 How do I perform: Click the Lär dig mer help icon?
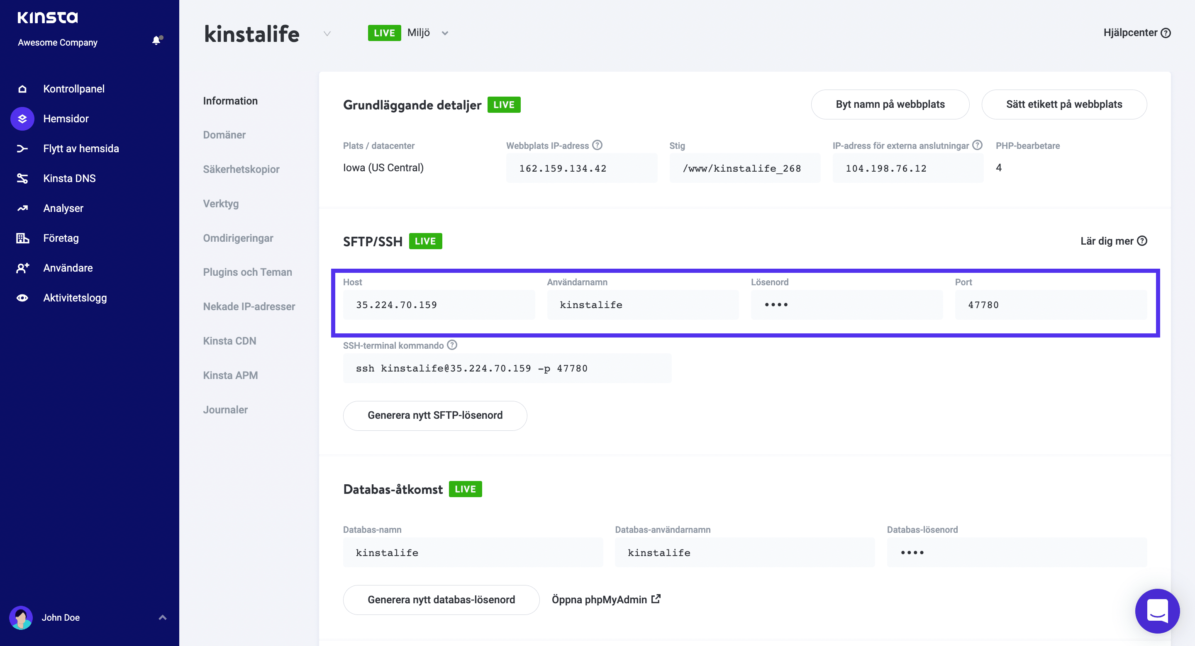click(1142, 241)
